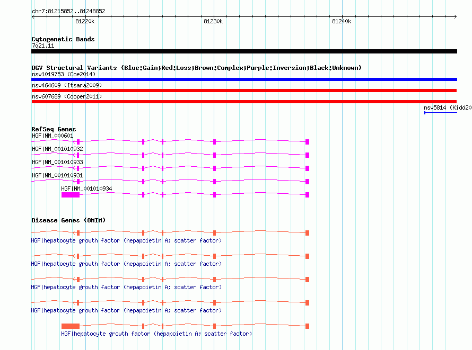Click the nsv464609 (Itsara2009) label
The width and height of the screenshot is (472, 350).
coord(67,85)
